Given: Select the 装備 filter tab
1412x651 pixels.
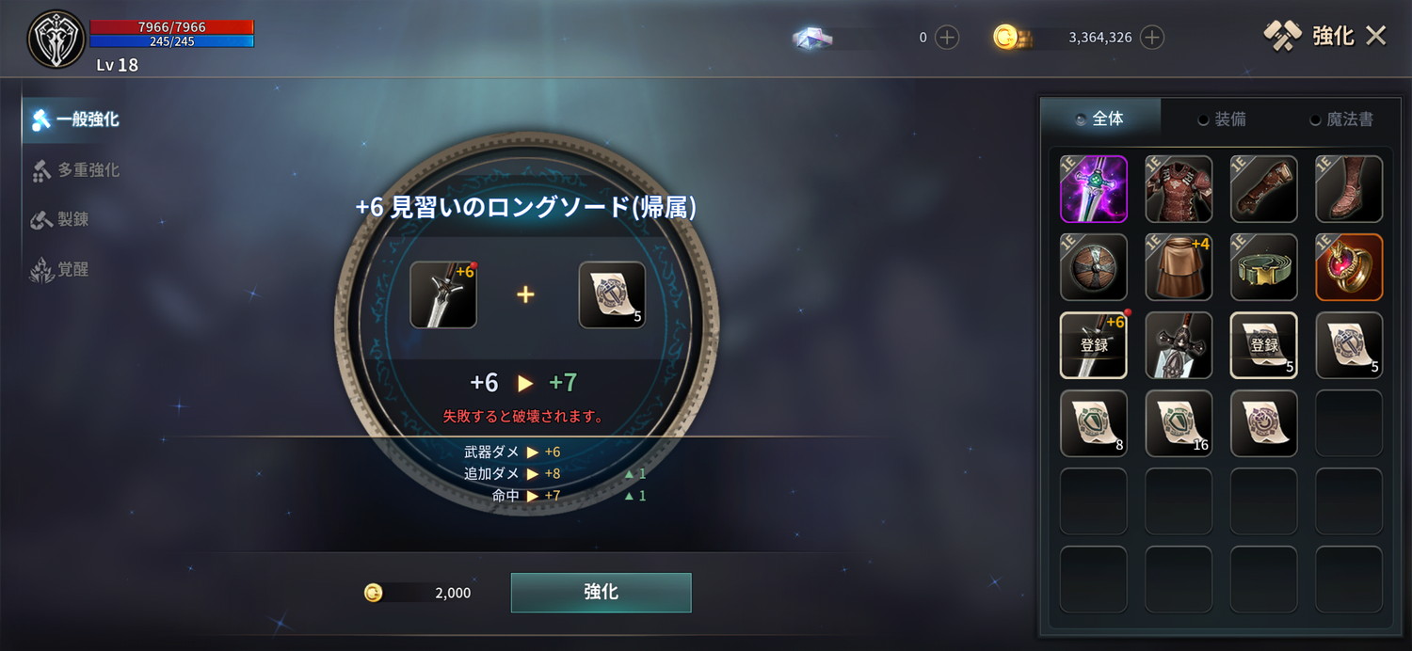Looking at the screenshot, I should click(x=1222, y=119).
